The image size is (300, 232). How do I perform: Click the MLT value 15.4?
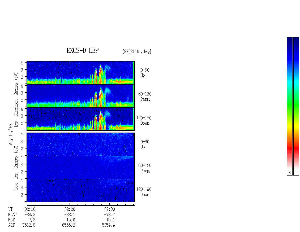click(111, 220)
